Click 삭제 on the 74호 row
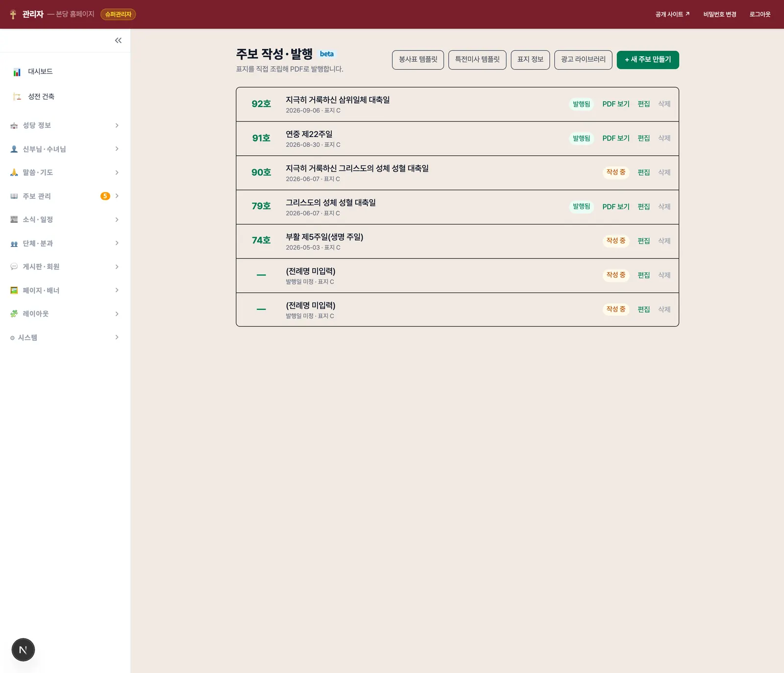 tap(664, 241)
